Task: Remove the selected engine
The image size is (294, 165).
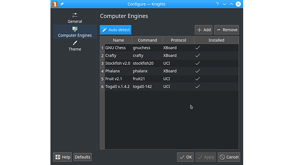Action: [226, 30]
